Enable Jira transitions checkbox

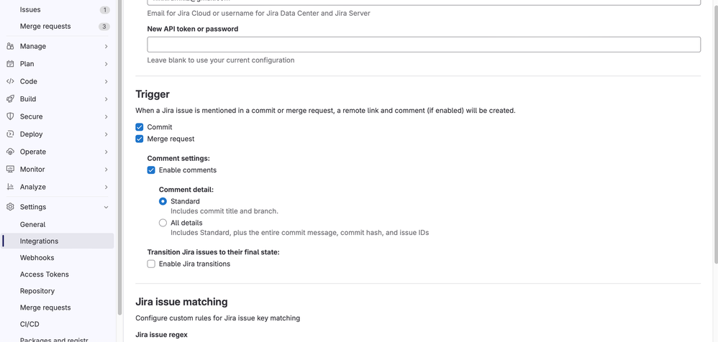(151, 264)
